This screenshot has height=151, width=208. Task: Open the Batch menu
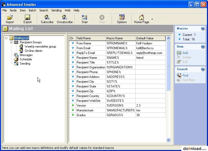click(32, 10)
